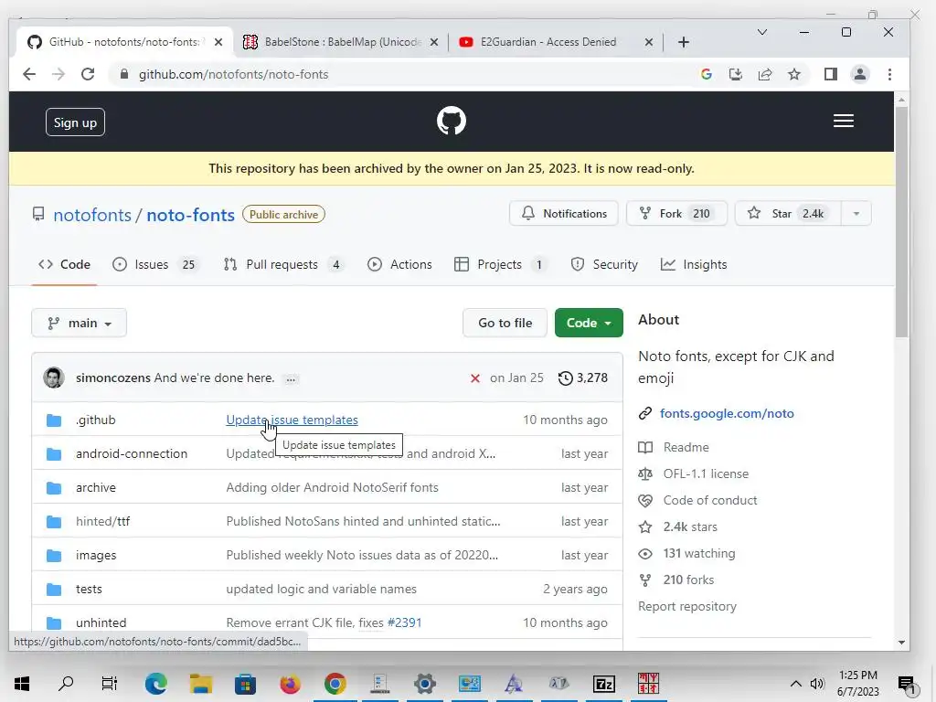
Task: Open the .github folder
Action: pyautogui.click(x=95, y=420)
